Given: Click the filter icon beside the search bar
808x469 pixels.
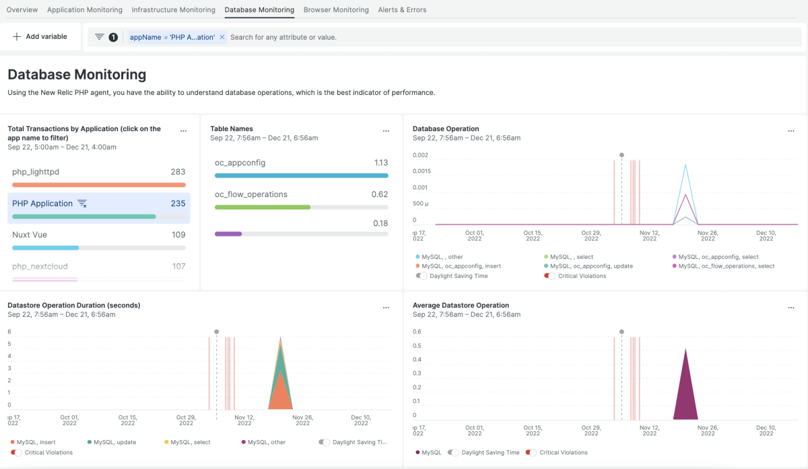Looking at the screenshot, I should coord(100,37).
